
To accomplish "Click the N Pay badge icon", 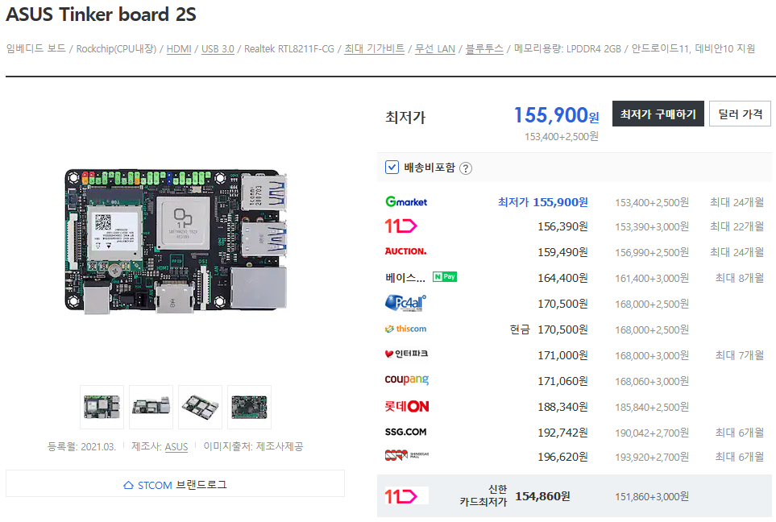I will pyautogui.click(x=445, y=276).
